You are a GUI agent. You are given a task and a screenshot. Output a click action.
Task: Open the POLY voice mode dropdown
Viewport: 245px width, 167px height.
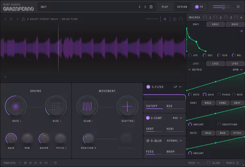[194, 163]
